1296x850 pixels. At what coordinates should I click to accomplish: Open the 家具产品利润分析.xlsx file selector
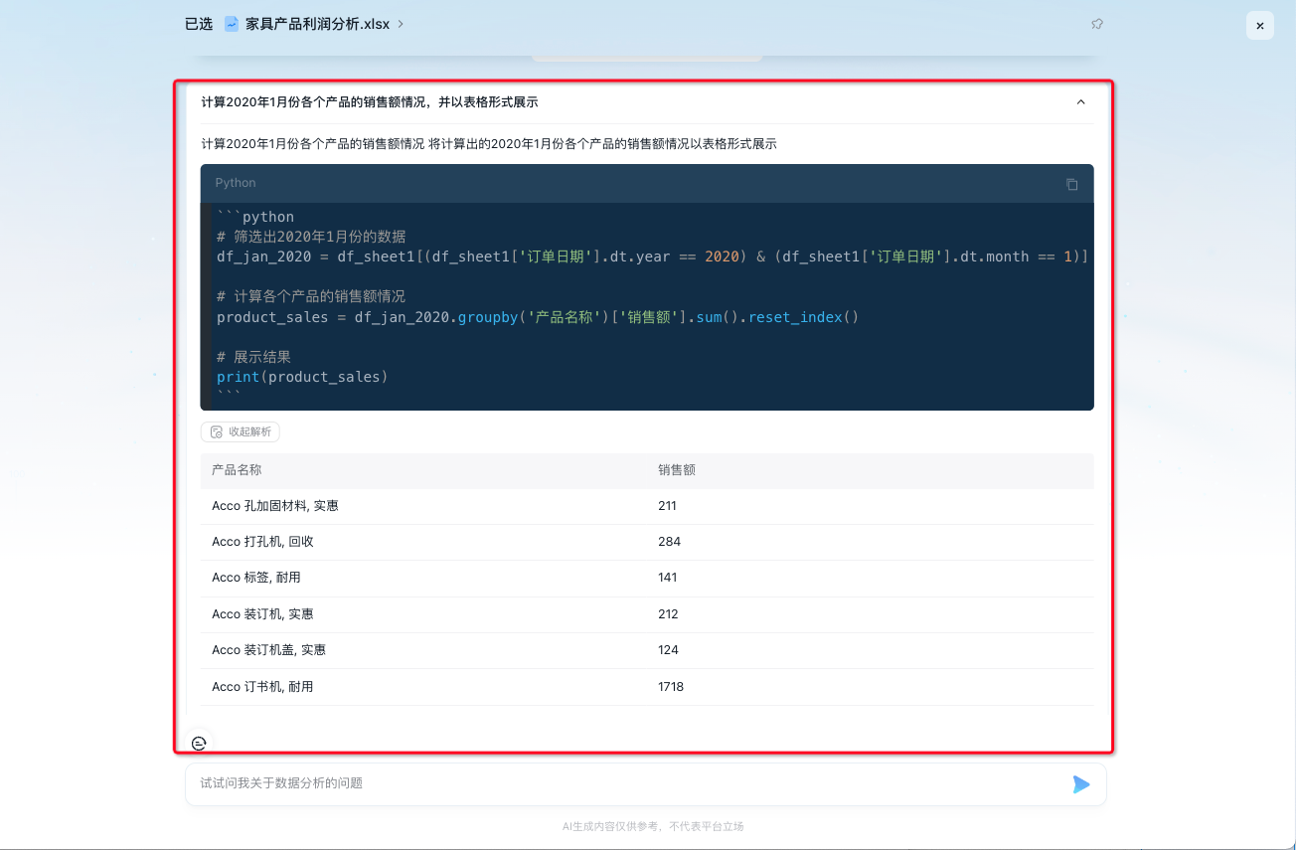click(314, 24)
